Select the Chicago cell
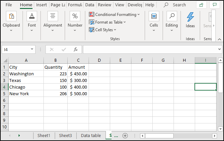This screenshot has width=224, height=141. tap(26, 87)
